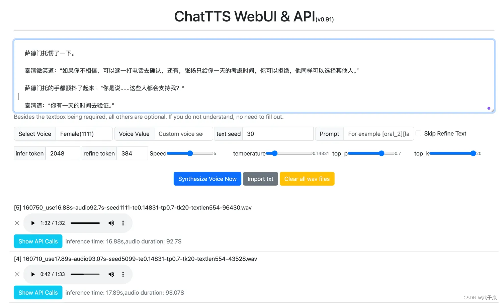Click the Select Voice label
Image resolution: width=502 pixels, height=303 pixels.
(35, 134)
